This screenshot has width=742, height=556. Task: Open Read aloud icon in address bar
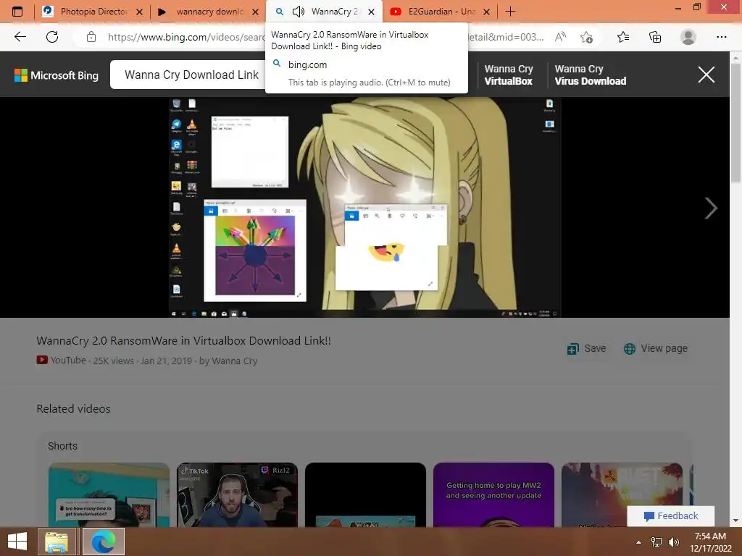click(x=560, y=37)
